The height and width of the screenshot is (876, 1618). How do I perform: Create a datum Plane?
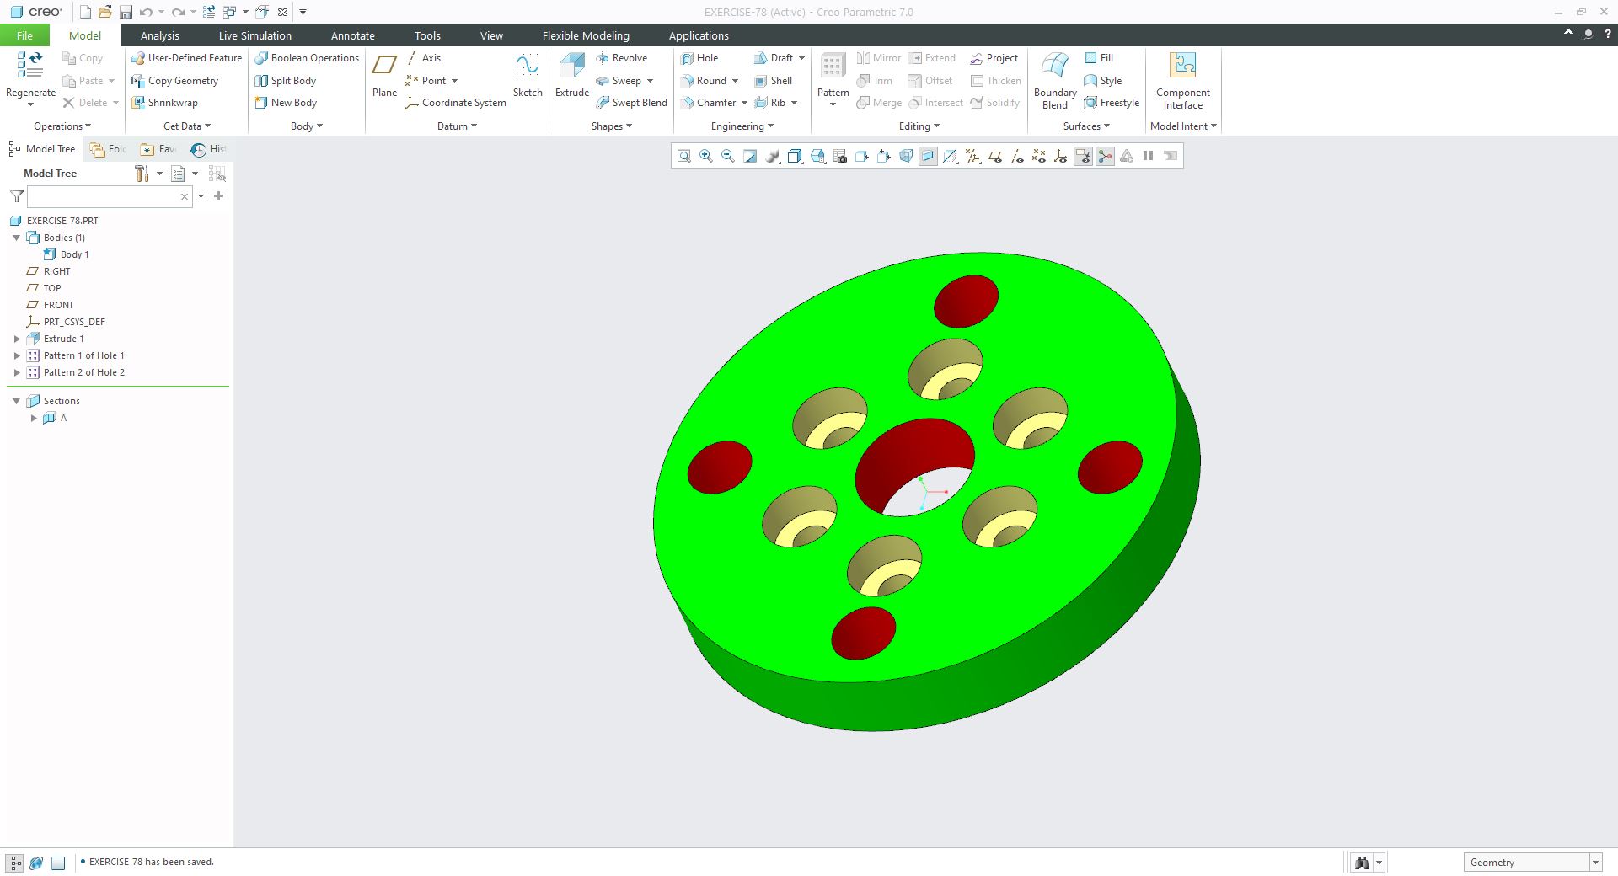point(384,67)
